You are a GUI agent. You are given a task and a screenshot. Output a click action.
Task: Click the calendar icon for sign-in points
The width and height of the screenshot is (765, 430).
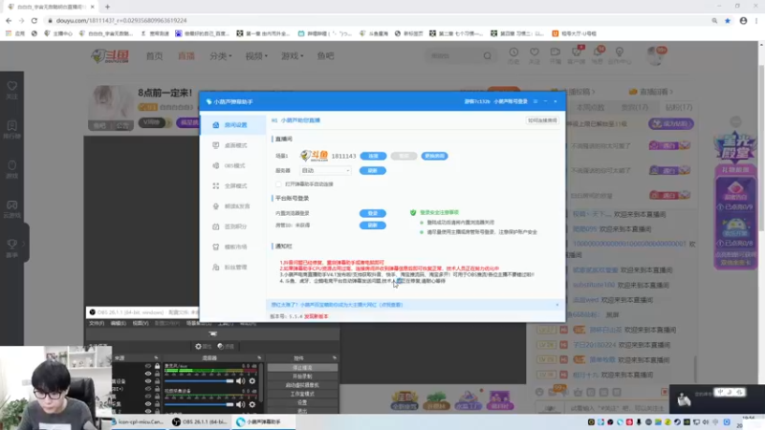pyautogui.click(x=216, y=226)
